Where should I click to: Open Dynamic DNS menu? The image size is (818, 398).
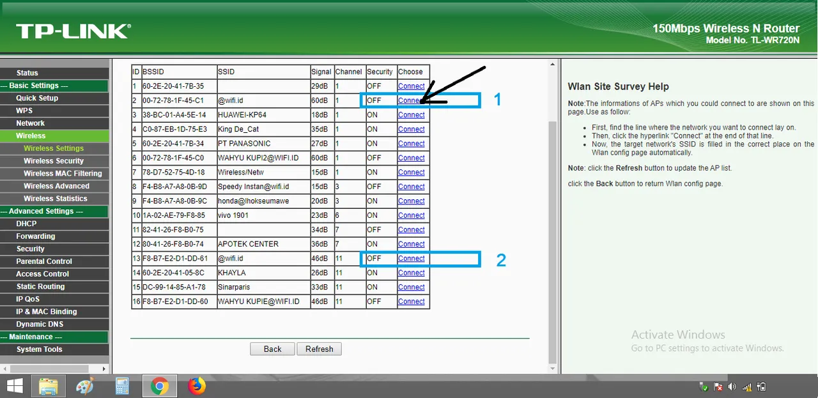coord(40,324)
